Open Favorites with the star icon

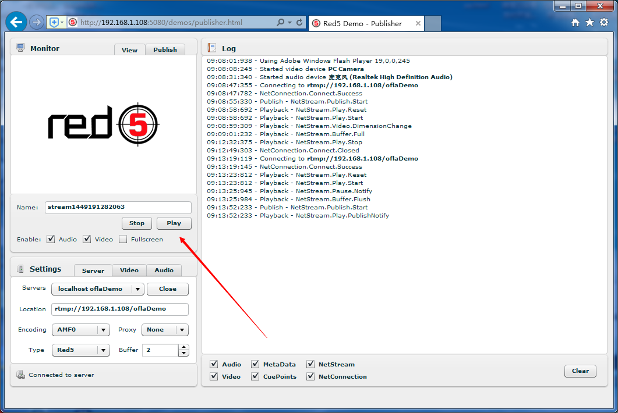click(589, 23)
